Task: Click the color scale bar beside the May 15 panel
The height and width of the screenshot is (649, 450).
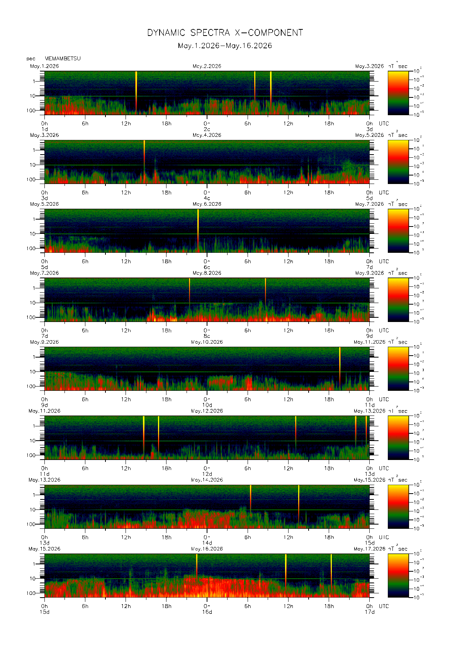Action: (x=398, y=576)
